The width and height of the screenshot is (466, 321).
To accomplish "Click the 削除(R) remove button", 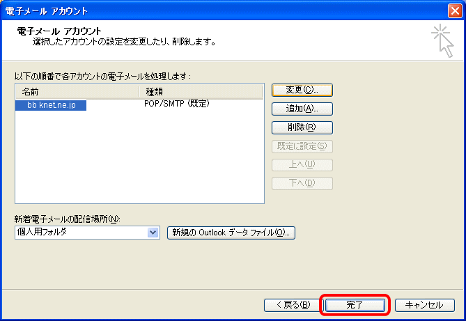I will click(302, 127).
